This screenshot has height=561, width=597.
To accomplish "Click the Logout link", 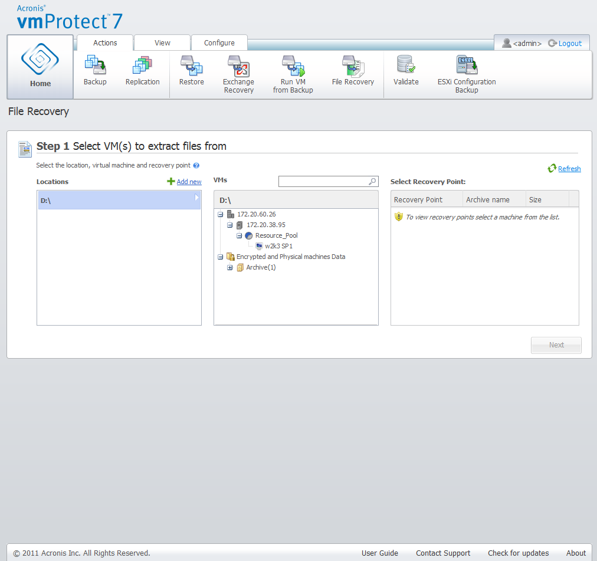I will [x=570, y=44].
